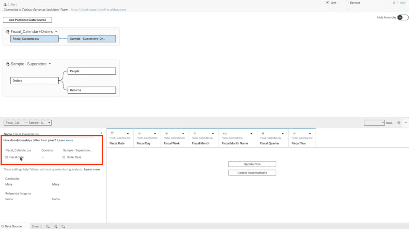This screenshot has height=229, width=409.
Task: Click the new dashboard icon
Action: pos(56,226)
